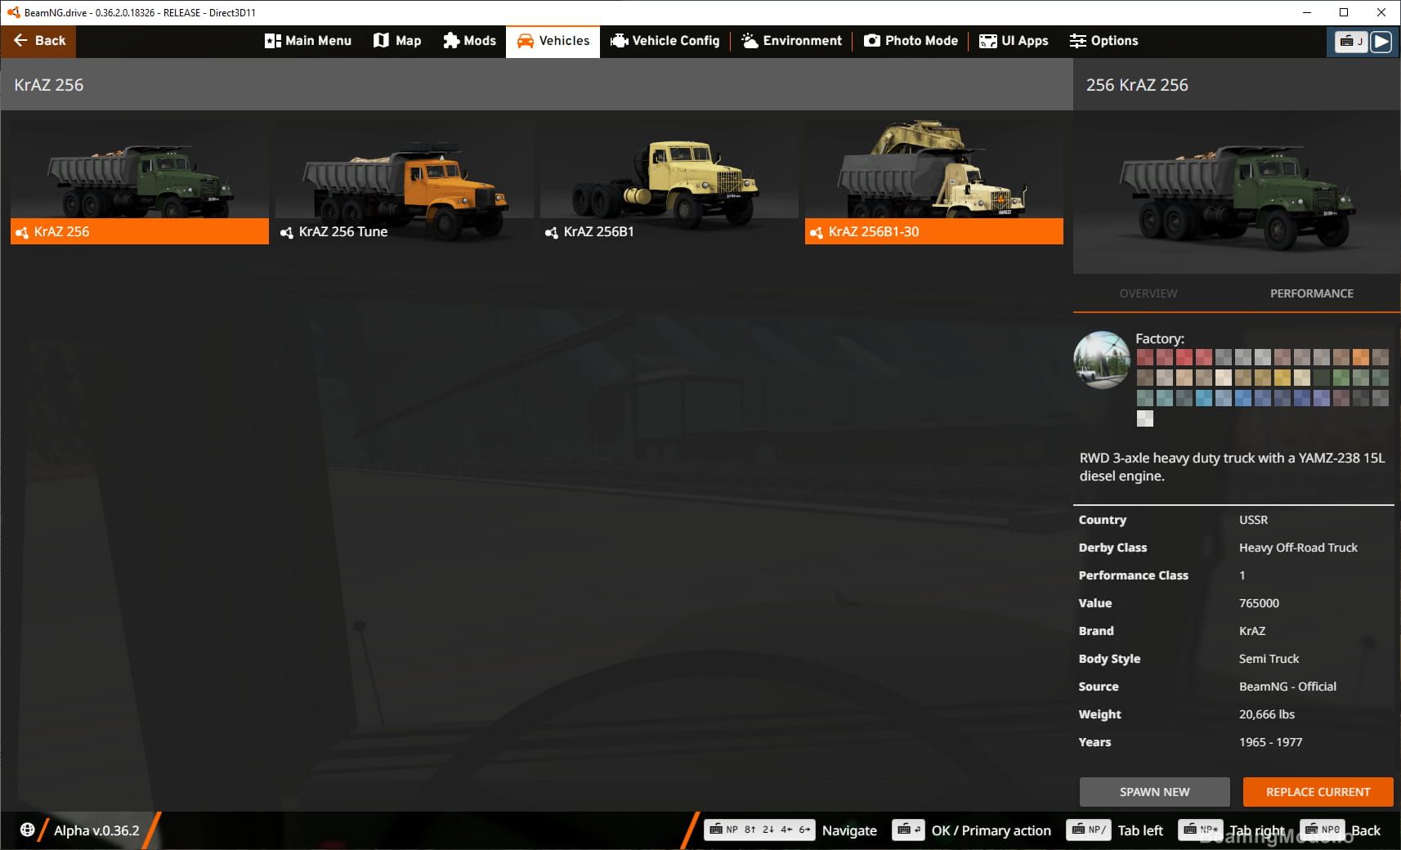Select the Vehicles tab
The image size is (1401, 850).
[553, 41]
